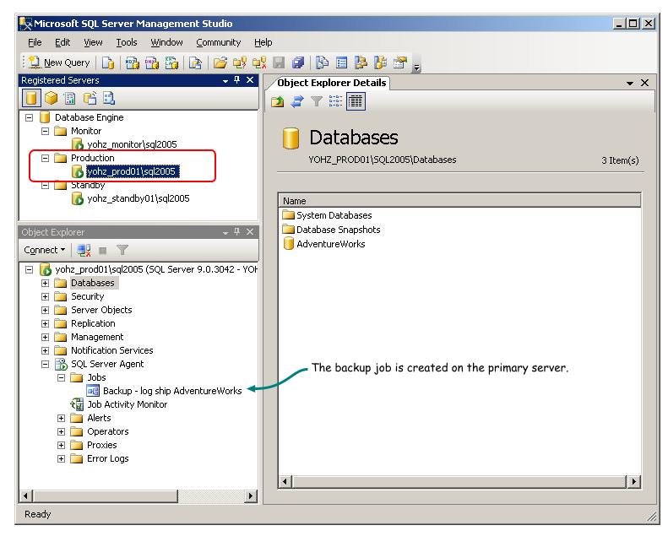Viewport: 668px width, 547px height.
Task: Click the Synchronize arrows icon in Details
Action: (297, 101)
